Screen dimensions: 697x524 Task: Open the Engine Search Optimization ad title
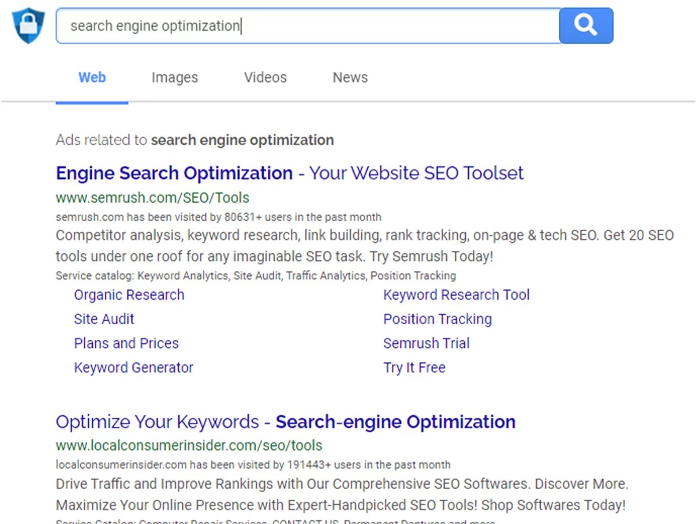289,173
